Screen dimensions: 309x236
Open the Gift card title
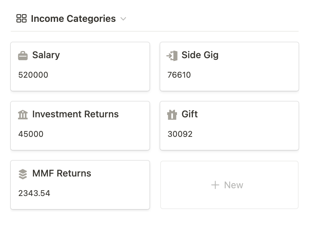pyautogui.click(x=189, y=114)
